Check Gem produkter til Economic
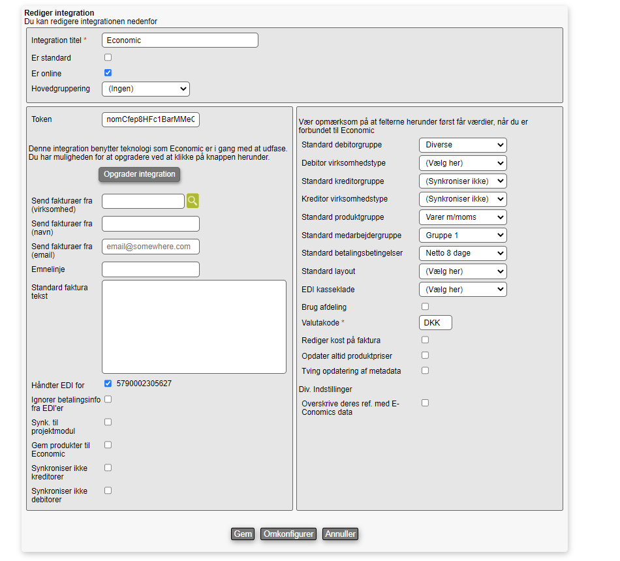 tap(108, 445)
